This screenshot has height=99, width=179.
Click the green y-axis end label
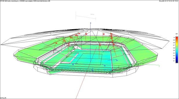coord(159,66)
